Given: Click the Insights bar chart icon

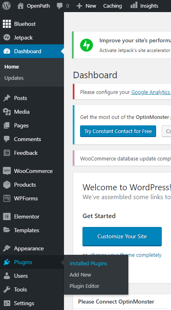Looking at the screenshot, I should (x=134, y=5).
